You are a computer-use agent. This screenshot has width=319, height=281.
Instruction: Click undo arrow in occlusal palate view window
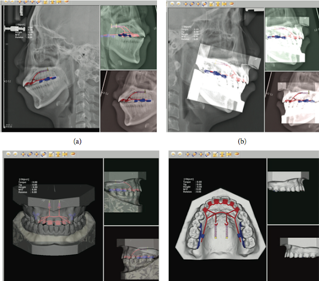click(173, 154)
